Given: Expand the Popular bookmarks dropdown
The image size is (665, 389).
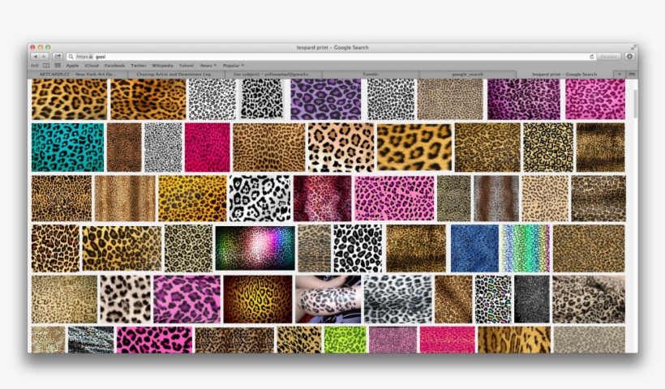Looking at the screenshot, I should click(x=234, y=66).
